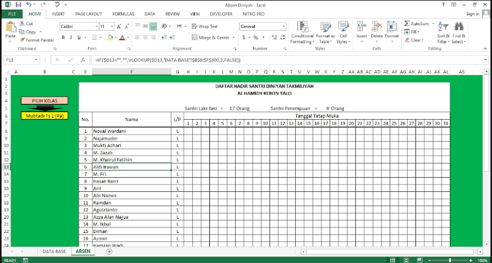Click the Cut scissors icon
492x263 pixels.
22,24
